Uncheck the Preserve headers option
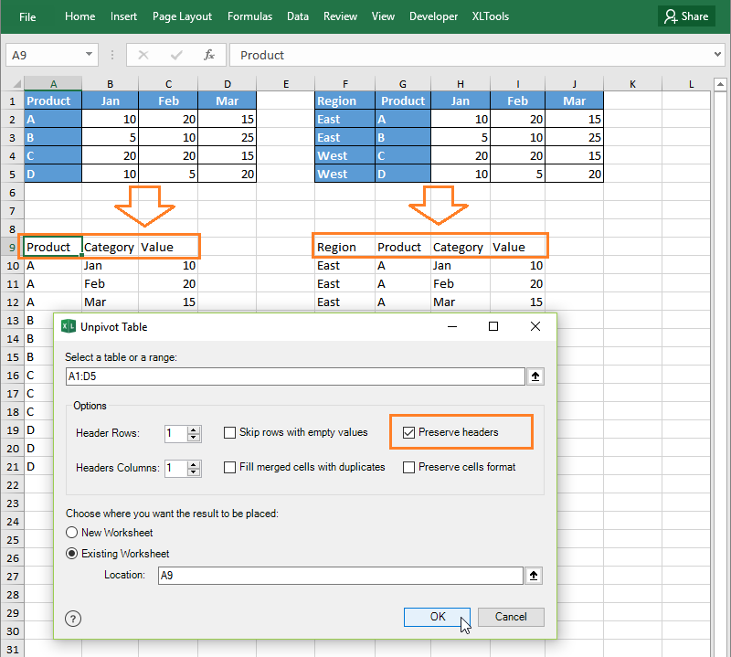 408,430
